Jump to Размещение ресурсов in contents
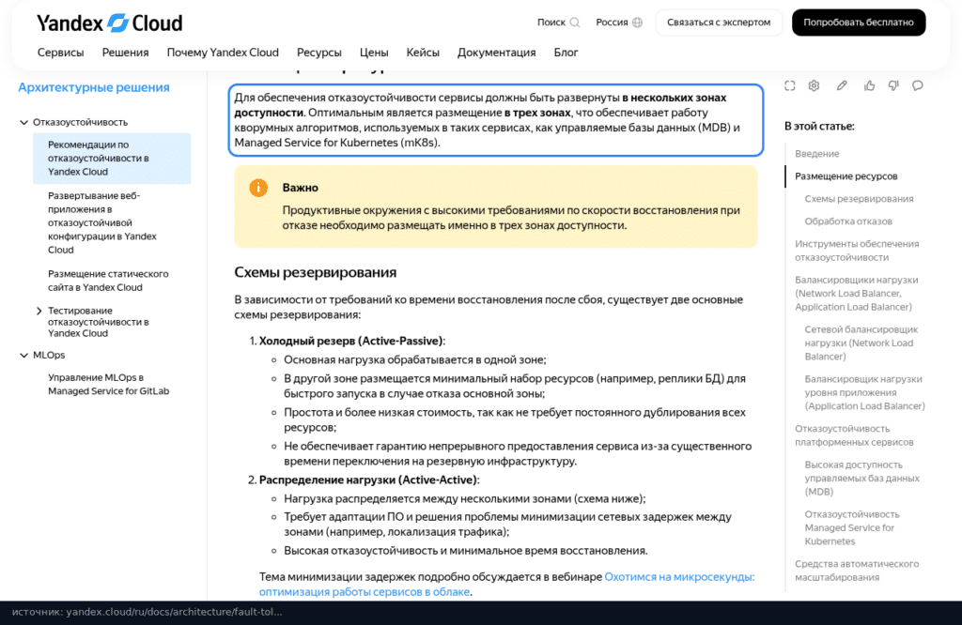The height and width of the screenshot is (625, 962). (846, 176)
